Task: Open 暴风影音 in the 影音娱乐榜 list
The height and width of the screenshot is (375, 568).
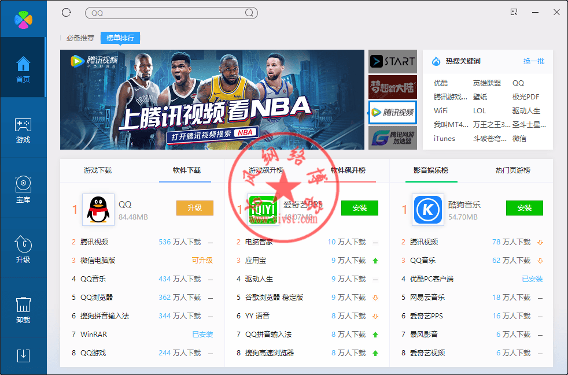Action: pos(424,334)
